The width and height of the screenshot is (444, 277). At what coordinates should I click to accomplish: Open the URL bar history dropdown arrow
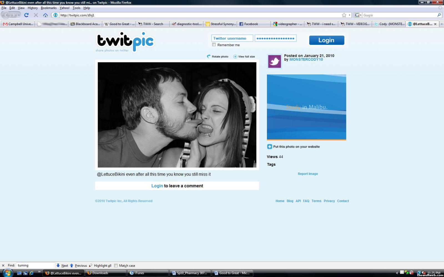tap(350, 15)
